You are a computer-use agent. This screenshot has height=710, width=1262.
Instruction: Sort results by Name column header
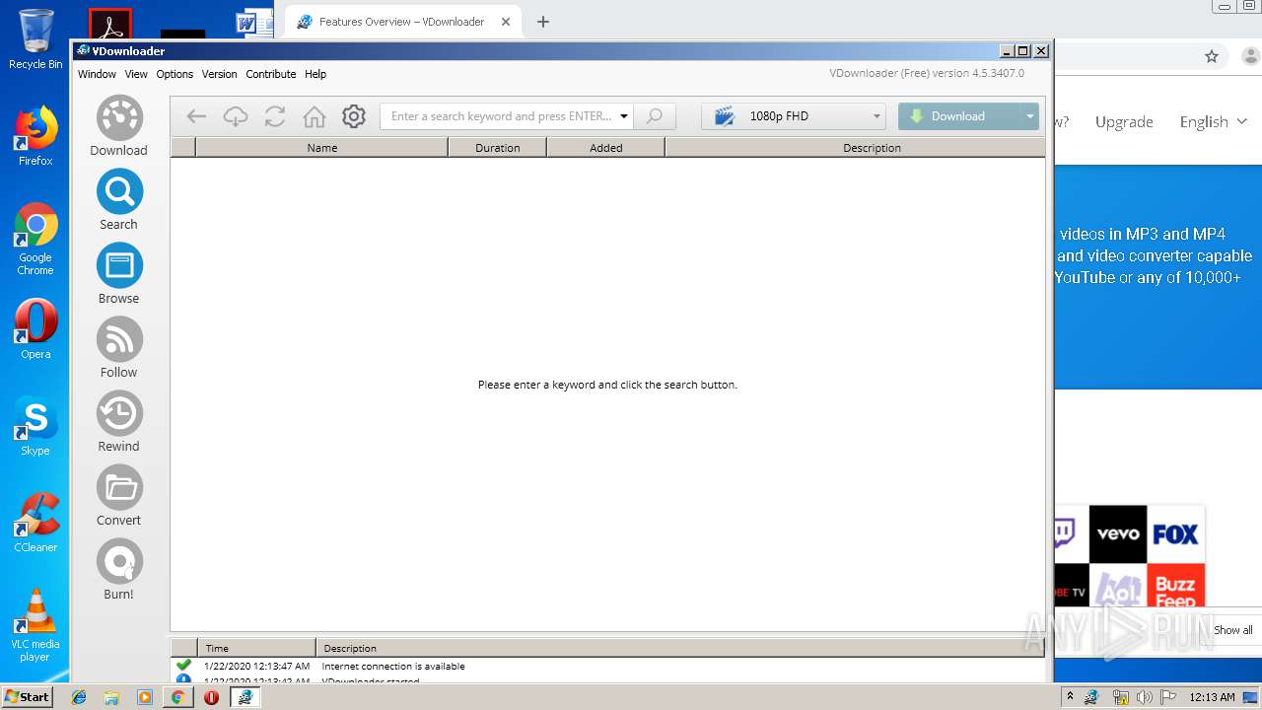coord(322,148)
